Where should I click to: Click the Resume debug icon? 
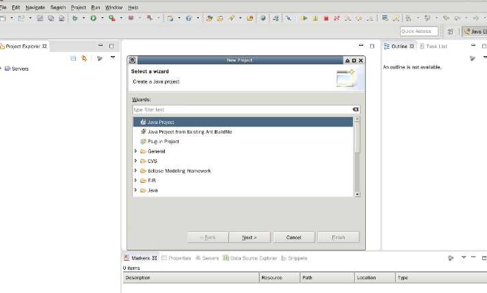click(304, 18)
